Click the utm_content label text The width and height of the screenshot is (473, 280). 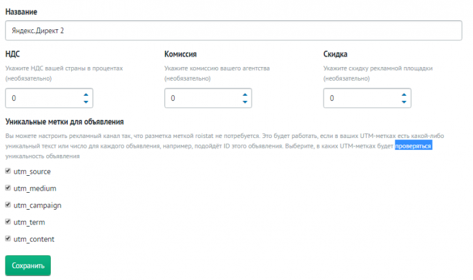34,239
